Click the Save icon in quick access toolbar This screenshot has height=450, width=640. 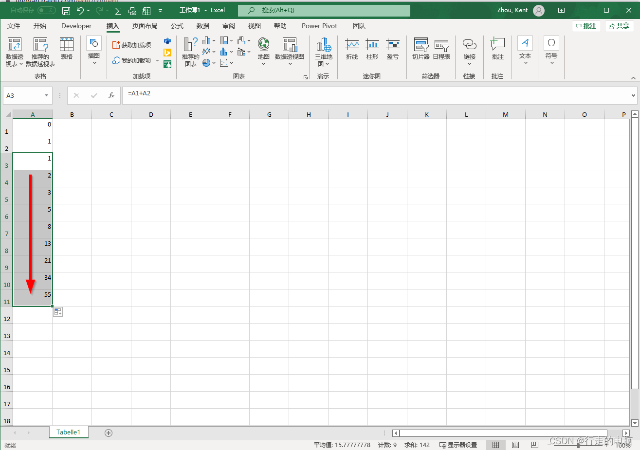tap(66, 10)
